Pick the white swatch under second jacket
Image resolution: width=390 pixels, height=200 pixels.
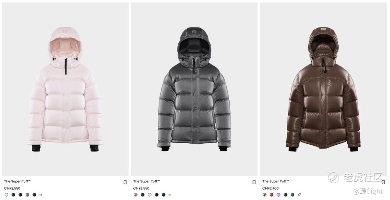coord(149,195)
